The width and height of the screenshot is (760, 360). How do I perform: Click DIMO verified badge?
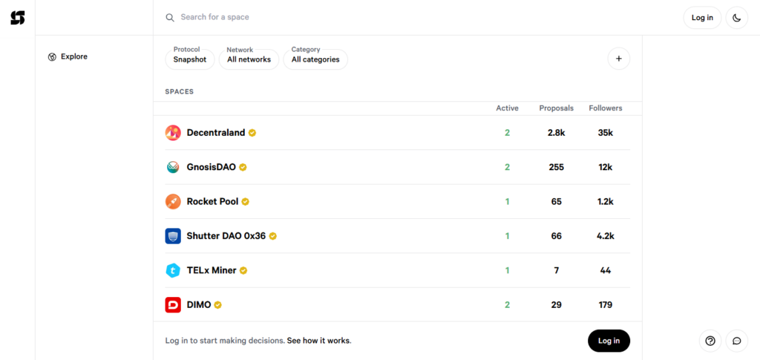[x=218, y=305]
